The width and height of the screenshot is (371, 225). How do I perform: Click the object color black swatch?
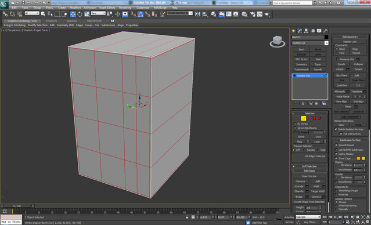[x=326, y=37]
